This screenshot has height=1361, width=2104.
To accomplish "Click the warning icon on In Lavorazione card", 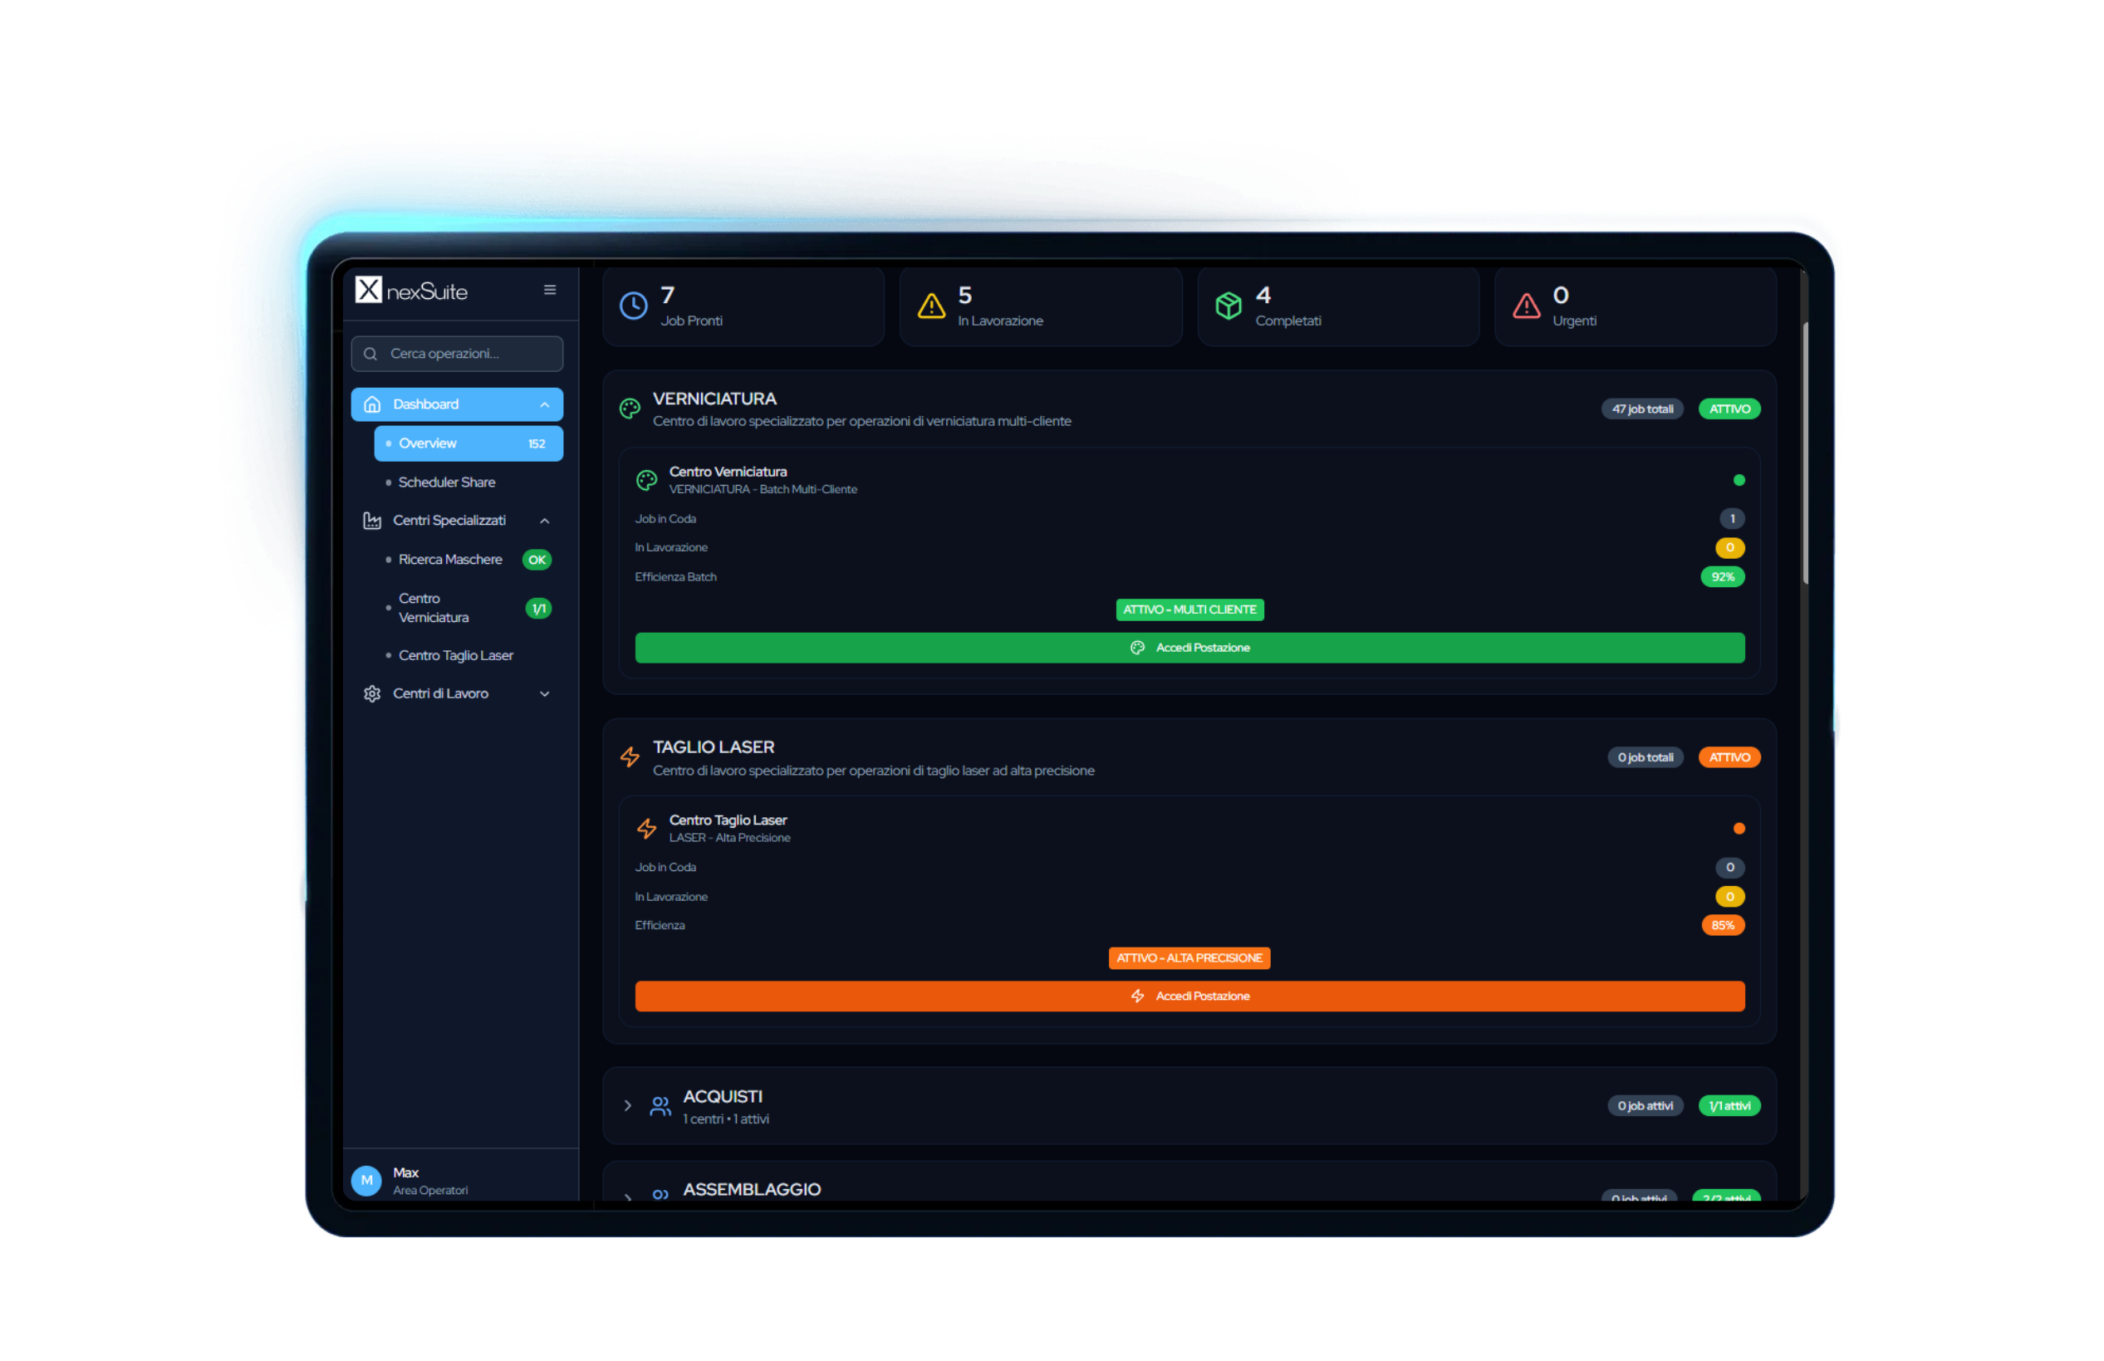I will click(x=931, y=306).
